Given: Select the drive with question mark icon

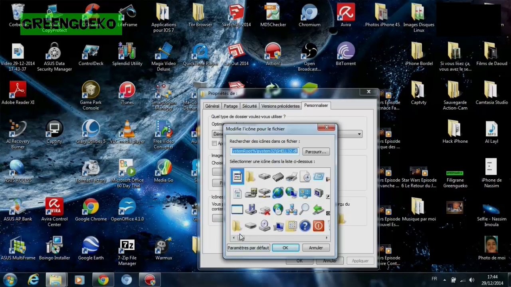Looking at the screenshot, I should 251,193.
